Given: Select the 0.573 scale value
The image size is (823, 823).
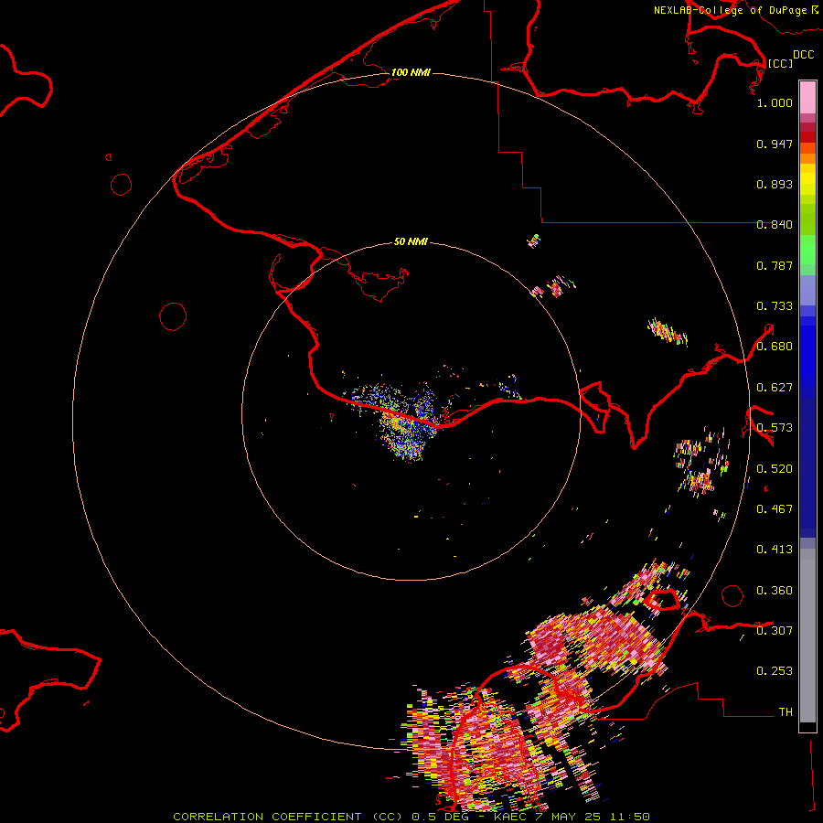Looking at the screenshot, I should [775, 428].
